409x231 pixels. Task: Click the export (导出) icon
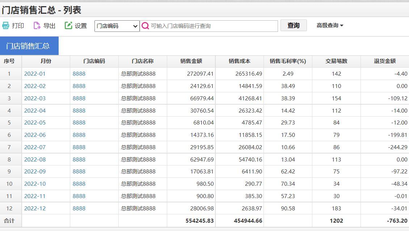37,26
